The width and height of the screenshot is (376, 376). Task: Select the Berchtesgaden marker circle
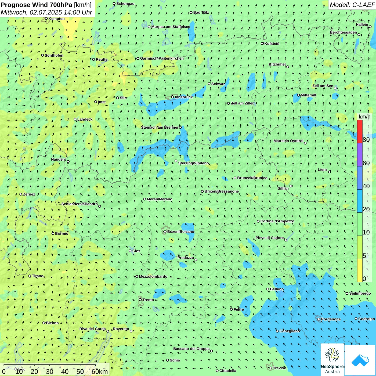pos(359,35)
